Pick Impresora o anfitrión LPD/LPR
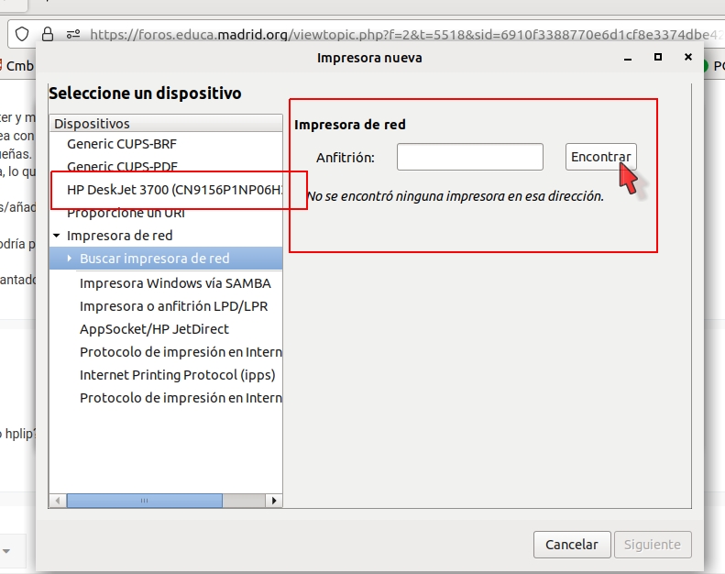The width and height of the screenshot is (725, 574). click(x=173, y=305)
